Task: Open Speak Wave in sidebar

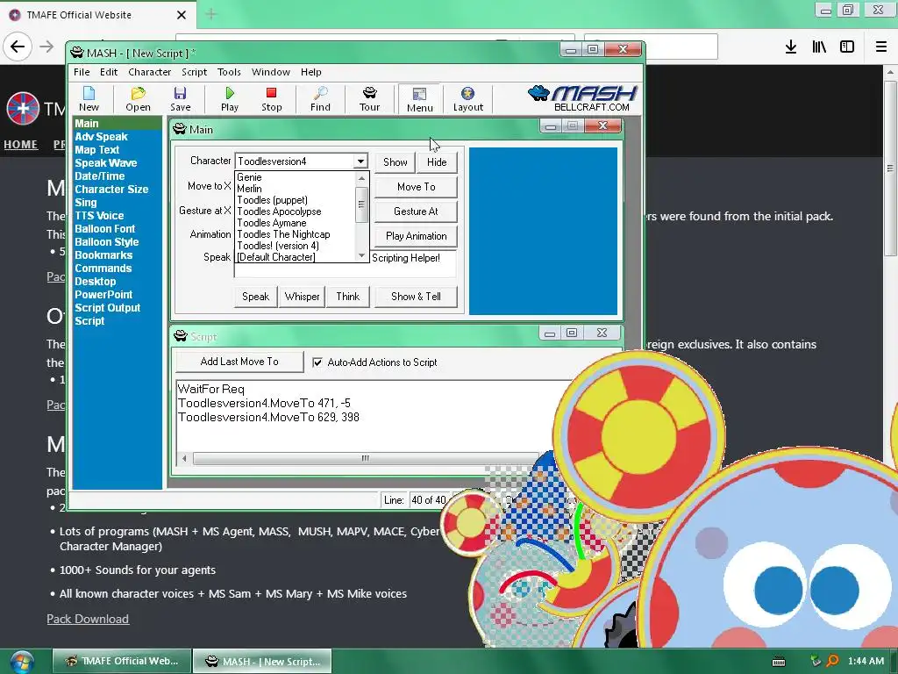Action: tap(106, 162)
